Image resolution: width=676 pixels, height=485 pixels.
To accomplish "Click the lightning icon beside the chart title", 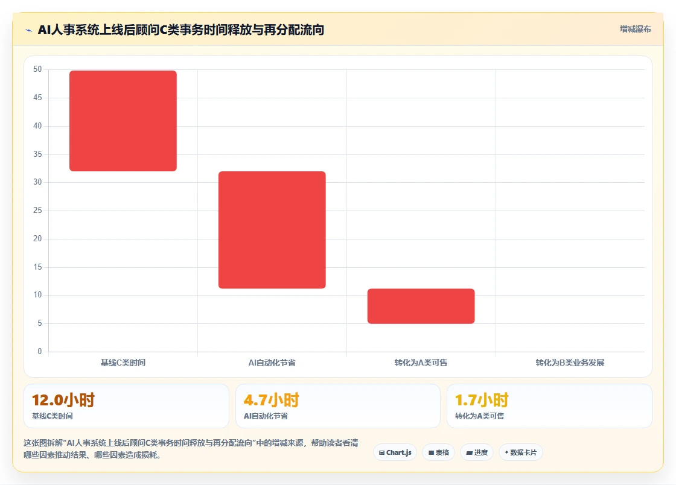I will pyautogui.click(x=29, y=30).
